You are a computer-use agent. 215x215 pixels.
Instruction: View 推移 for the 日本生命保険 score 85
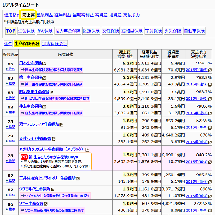[x=11, y=69]
